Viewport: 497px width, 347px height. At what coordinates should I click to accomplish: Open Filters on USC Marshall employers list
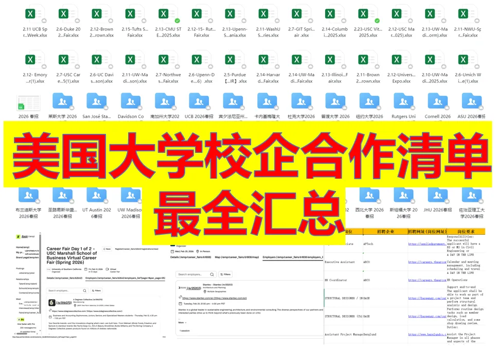click(x=96, y=290)
